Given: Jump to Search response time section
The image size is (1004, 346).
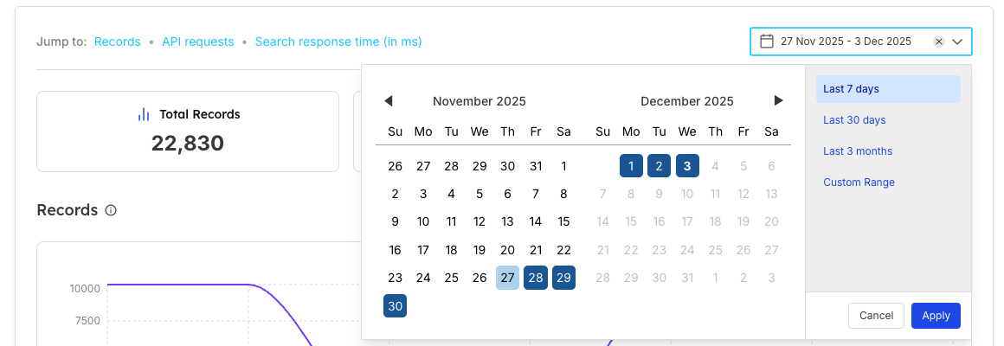Looking at the screenshot, I should [338, 42].
